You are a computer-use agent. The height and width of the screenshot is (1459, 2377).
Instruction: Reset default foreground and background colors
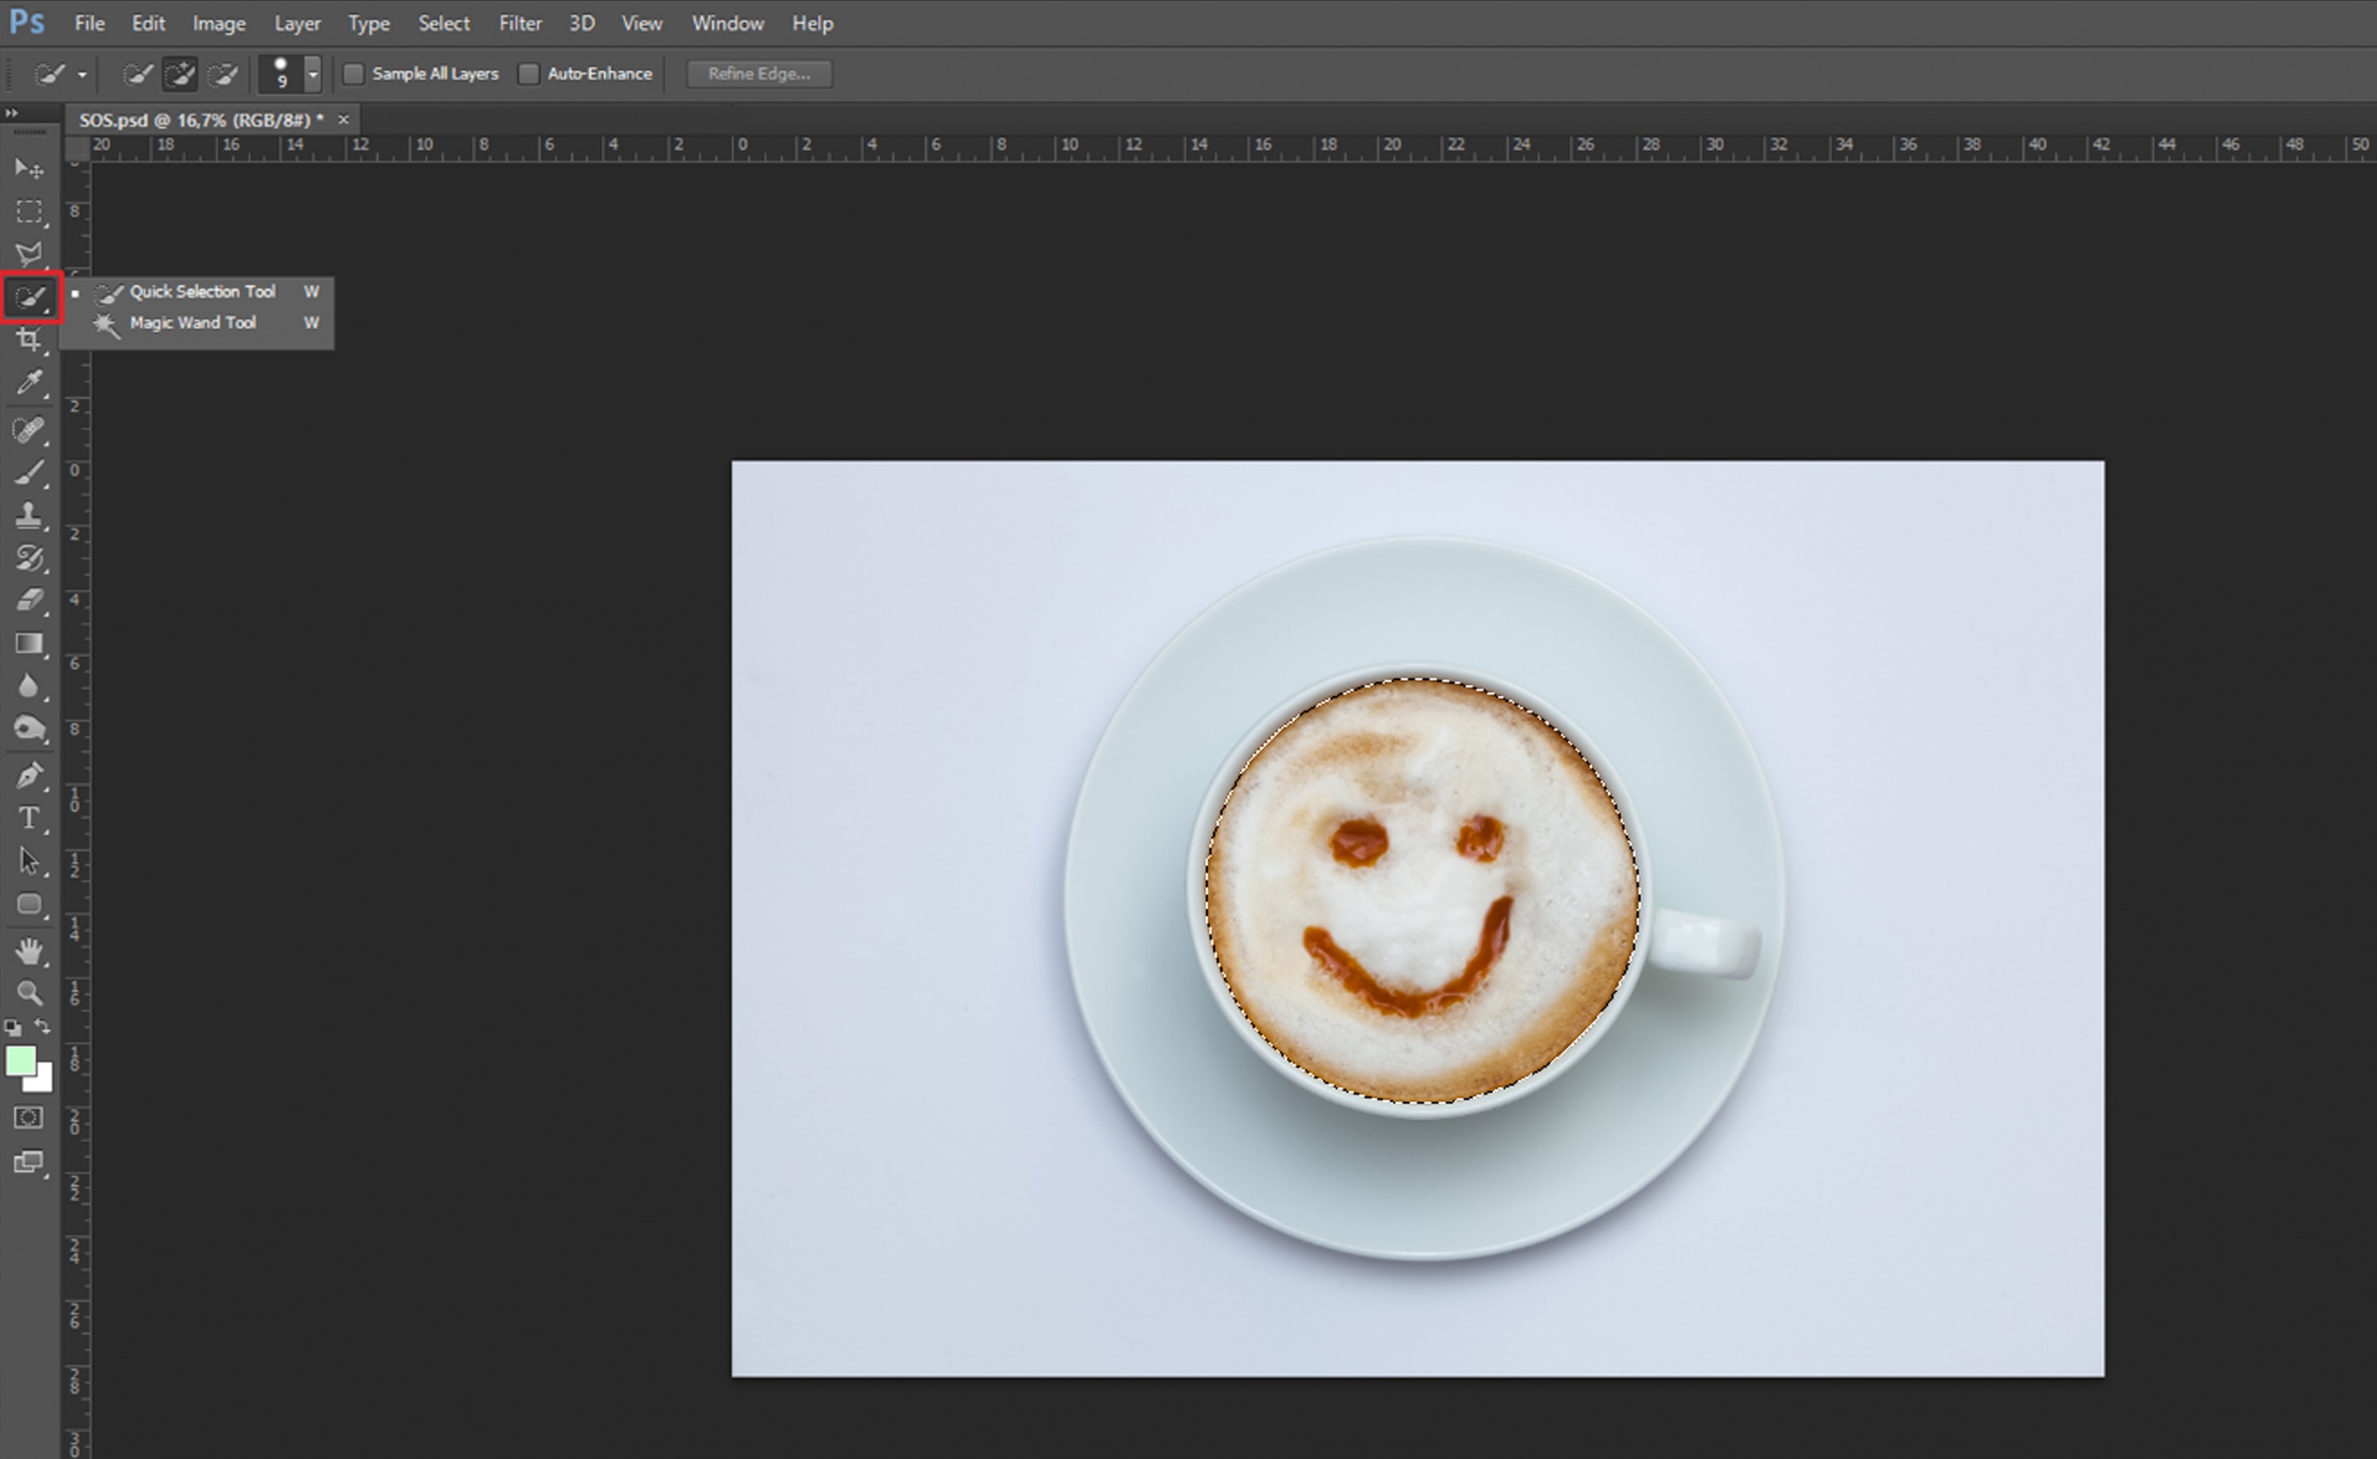[13, 1027]
